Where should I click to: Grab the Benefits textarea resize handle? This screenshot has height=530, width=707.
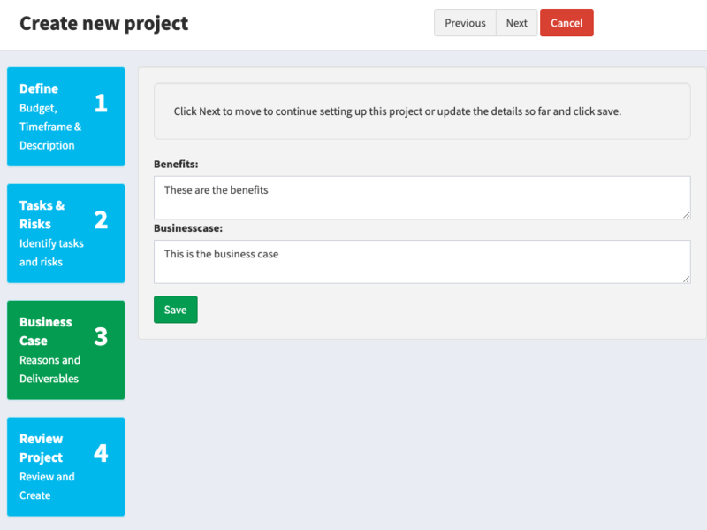click(x=687, y=215)
